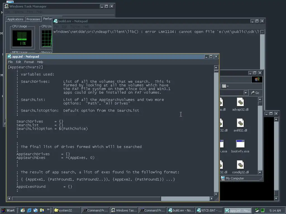Click the Explorer file list scroll down arrow
The width and height of the screenshot is (286, 214).
point(260,172)
